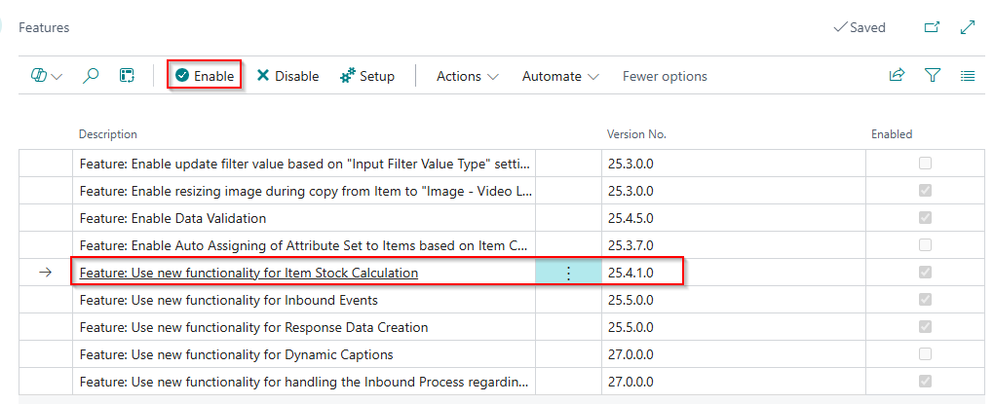Open the analysis view icon
Screen dimensions: 994x404
[127, 76]
